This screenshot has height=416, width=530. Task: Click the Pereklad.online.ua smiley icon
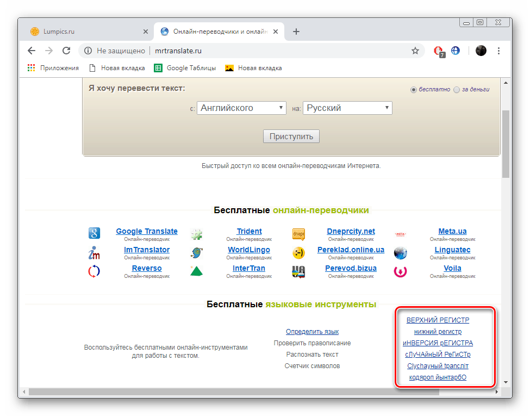click(298, 252)
